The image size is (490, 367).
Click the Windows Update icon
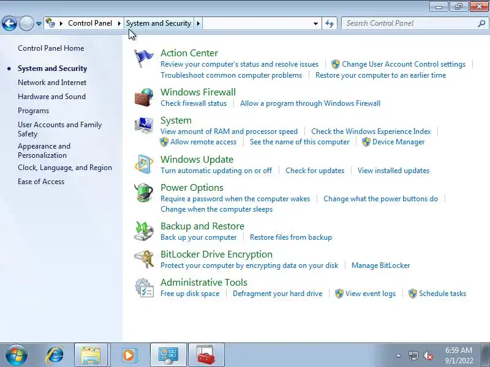click(144, 164)
